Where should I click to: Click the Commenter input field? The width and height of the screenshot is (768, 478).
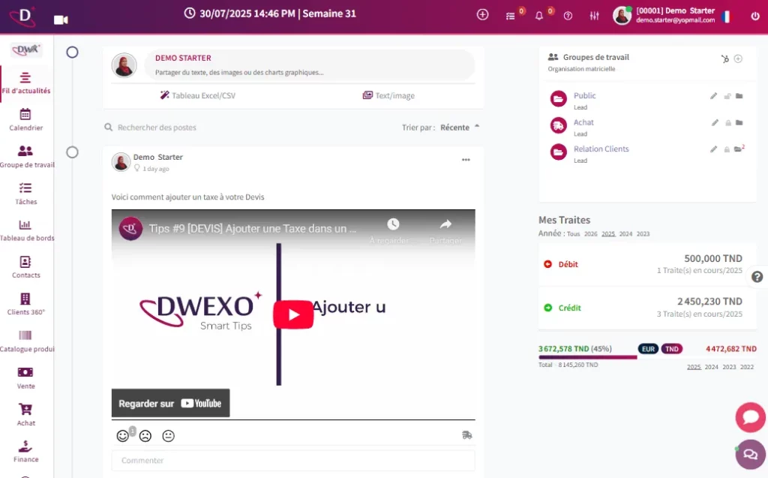pyautogui.click(x=292, y=460)
